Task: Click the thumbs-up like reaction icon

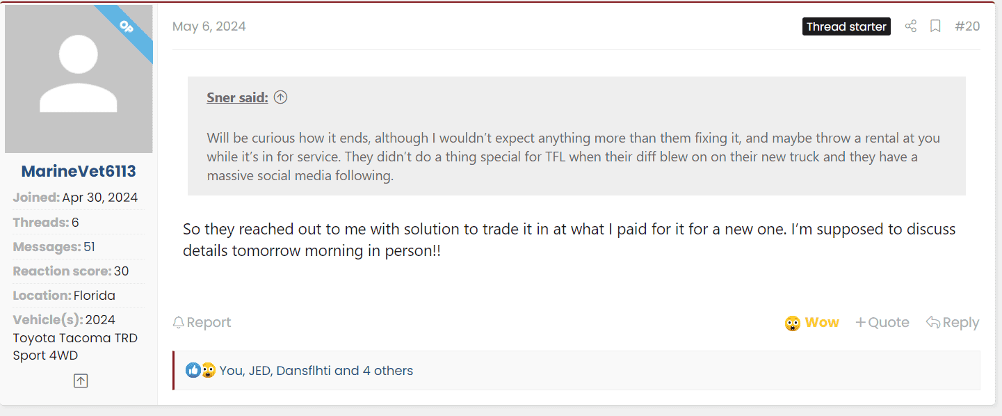Action: click(193, 371)
